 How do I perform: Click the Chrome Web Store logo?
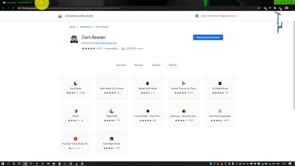tap(60, 16)
